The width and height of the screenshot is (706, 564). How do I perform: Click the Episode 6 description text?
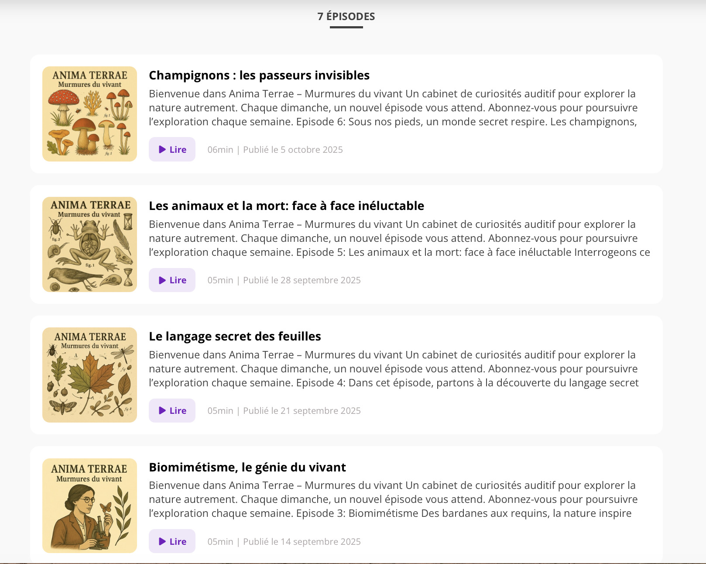393,108
